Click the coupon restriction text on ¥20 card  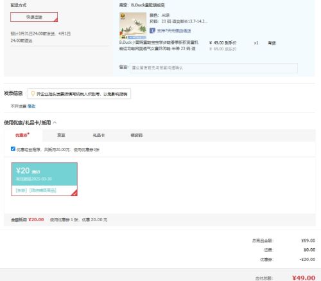(36, 190)
